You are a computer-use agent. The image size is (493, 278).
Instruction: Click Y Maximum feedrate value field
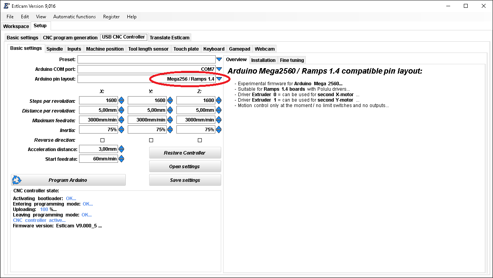[147, 120]
